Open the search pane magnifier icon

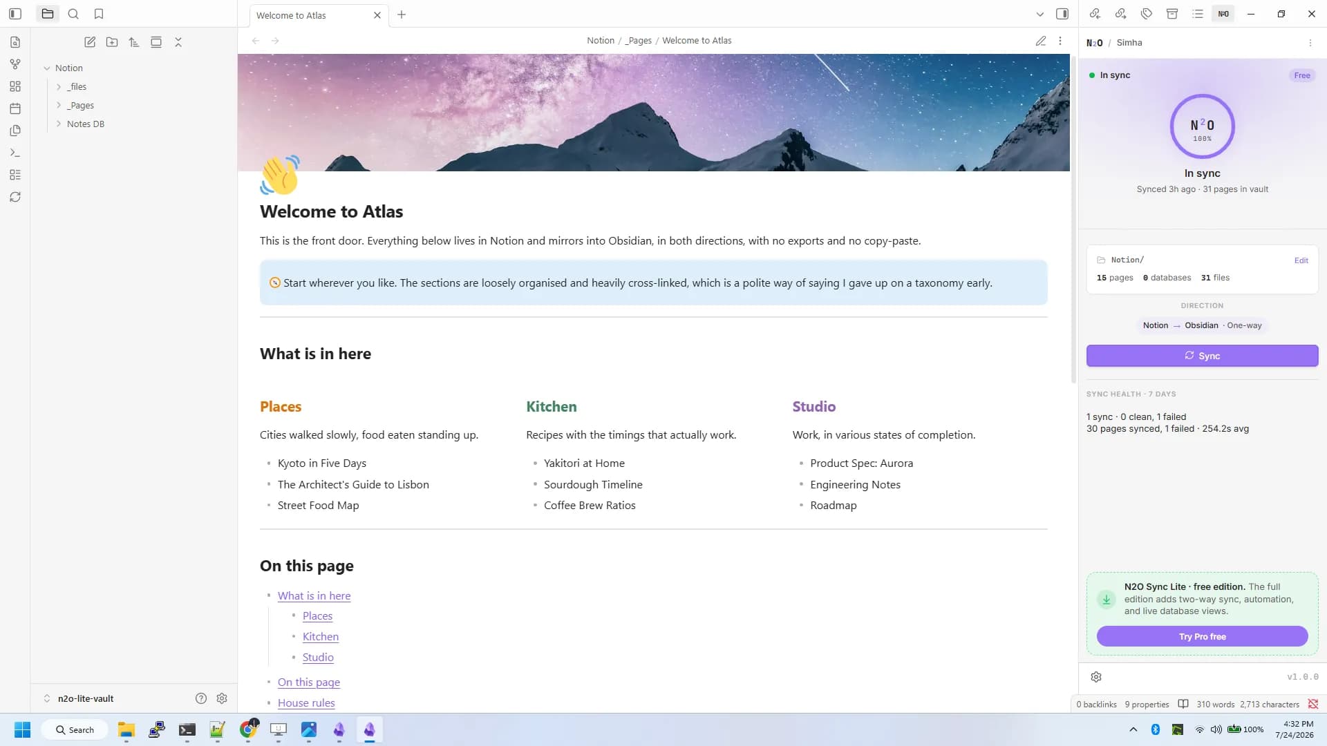tap(73, 14)
